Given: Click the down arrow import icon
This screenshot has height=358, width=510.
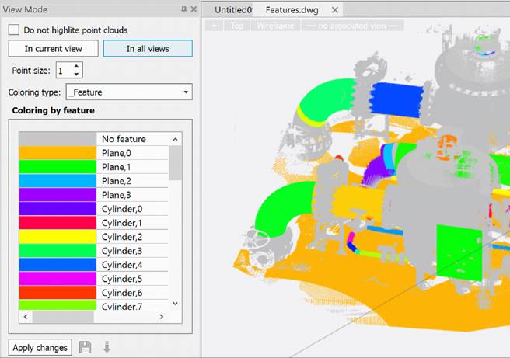Looking at the screenshot, I should (x=107, y=347).
